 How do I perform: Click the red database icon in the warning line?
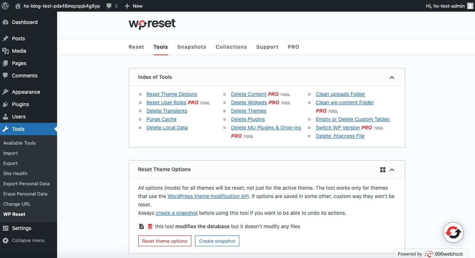coord(149,226)
